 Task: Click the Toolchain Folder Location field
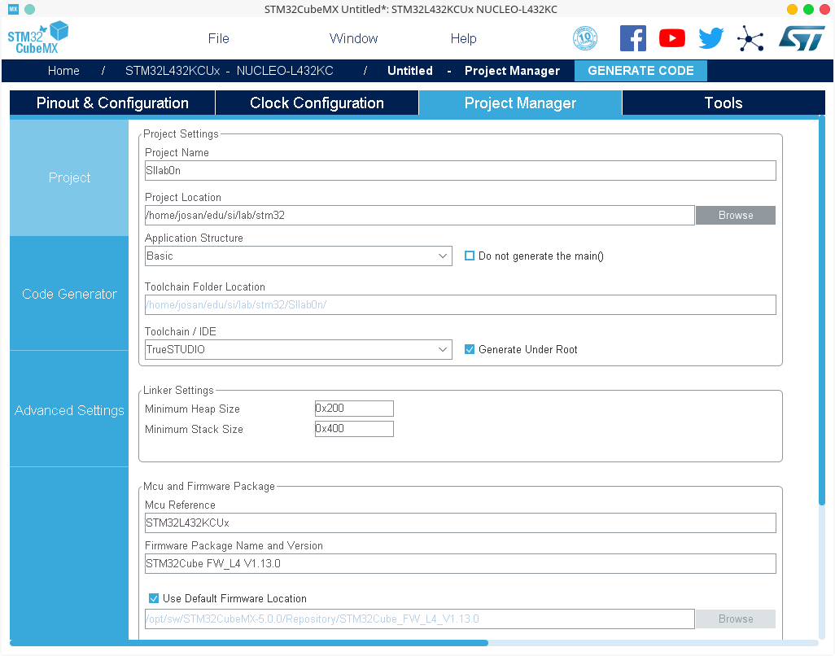tap(460, 304)
